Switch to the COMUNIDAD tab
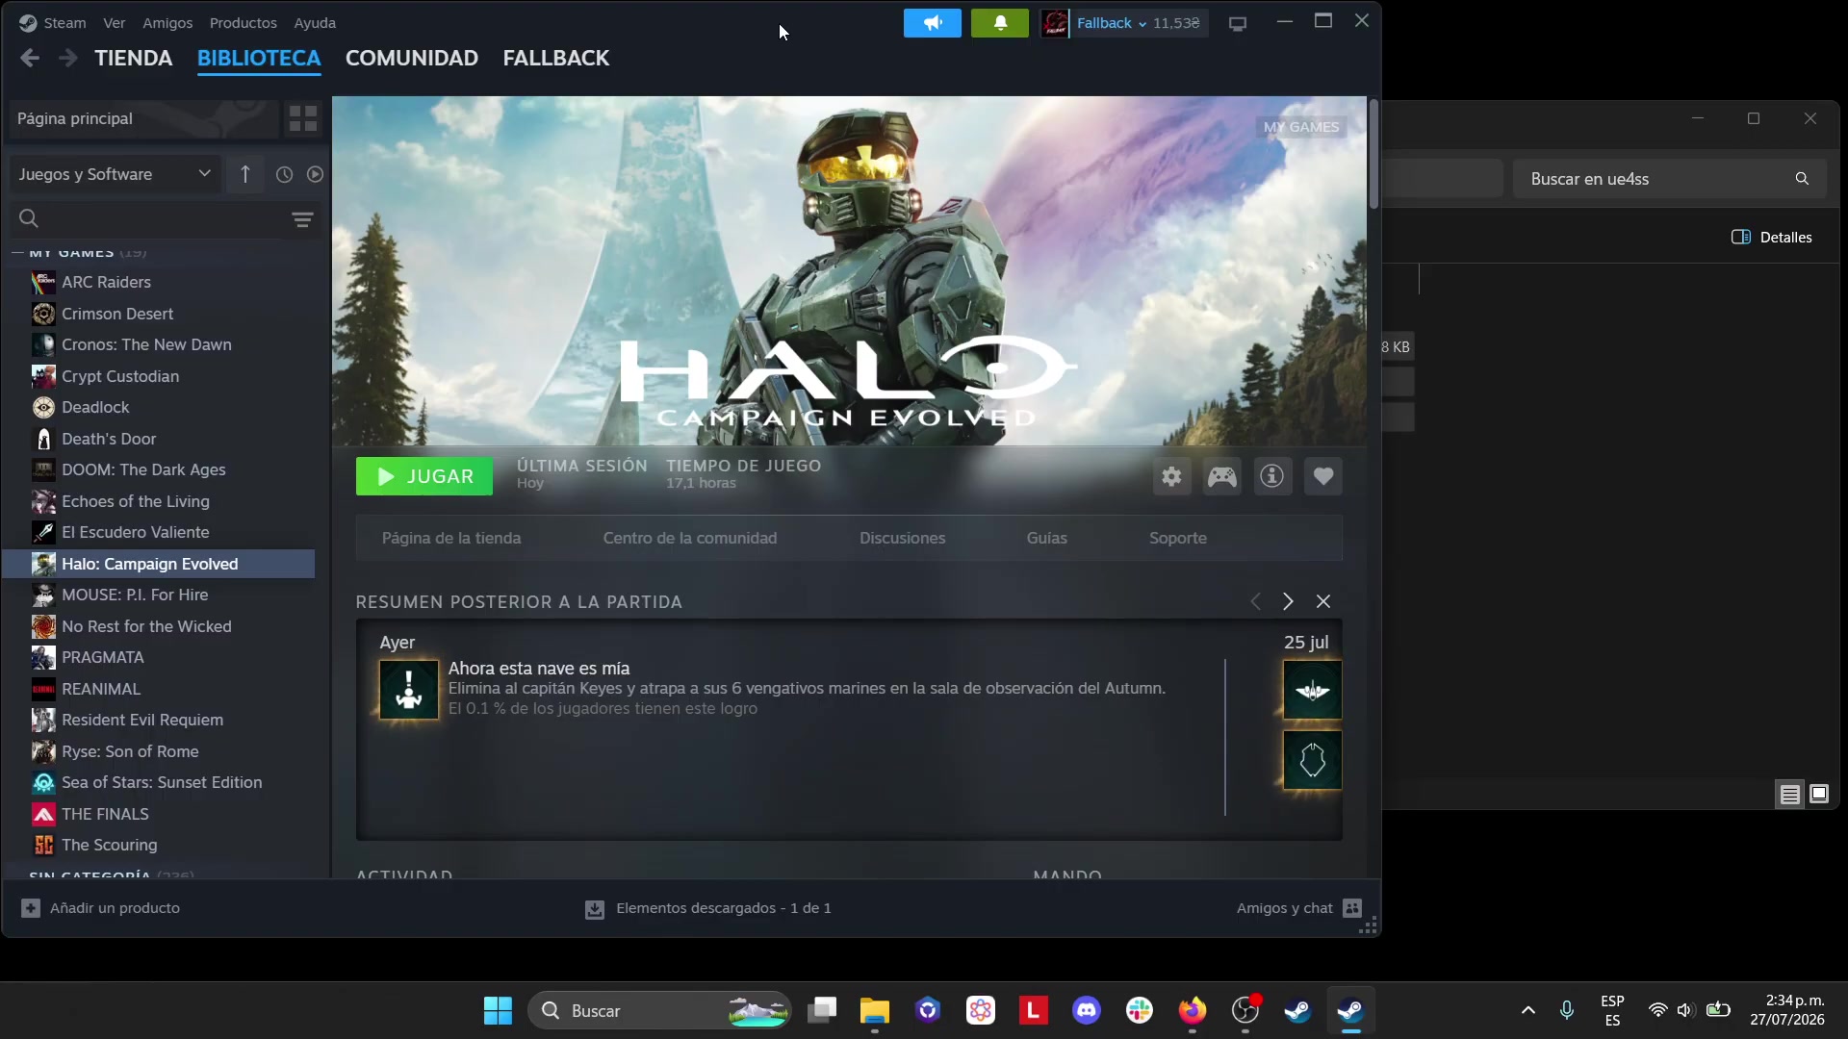Screen dimensions: 1848x1039 [x=412, y=59]
